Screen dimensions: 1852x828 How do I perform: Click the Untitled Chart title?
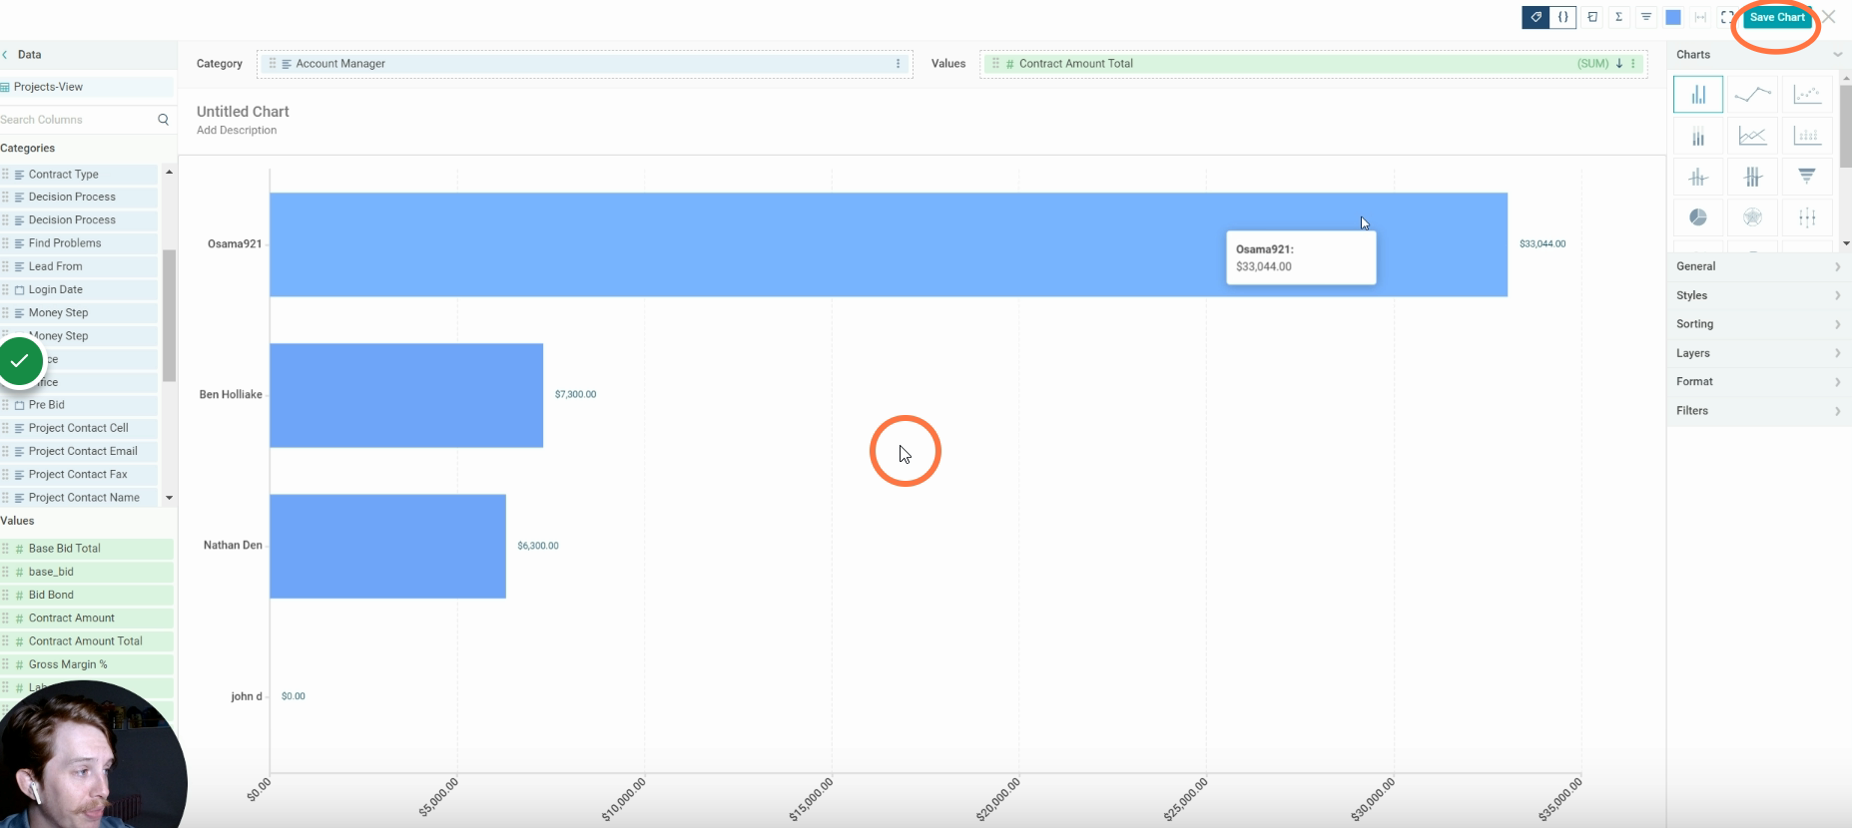[243, 112]
